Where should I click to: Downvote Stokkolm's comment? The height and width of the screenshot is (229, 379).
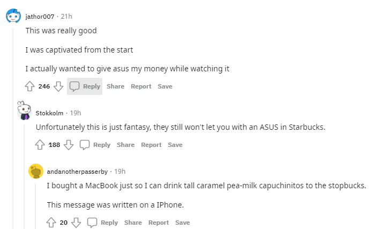coord(68,145)
